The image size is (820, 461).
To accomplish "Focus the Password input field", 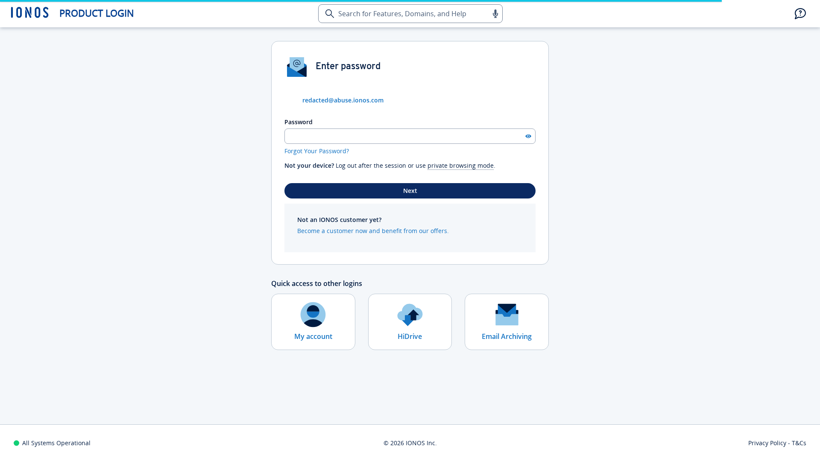I will [x=410, y=136].
